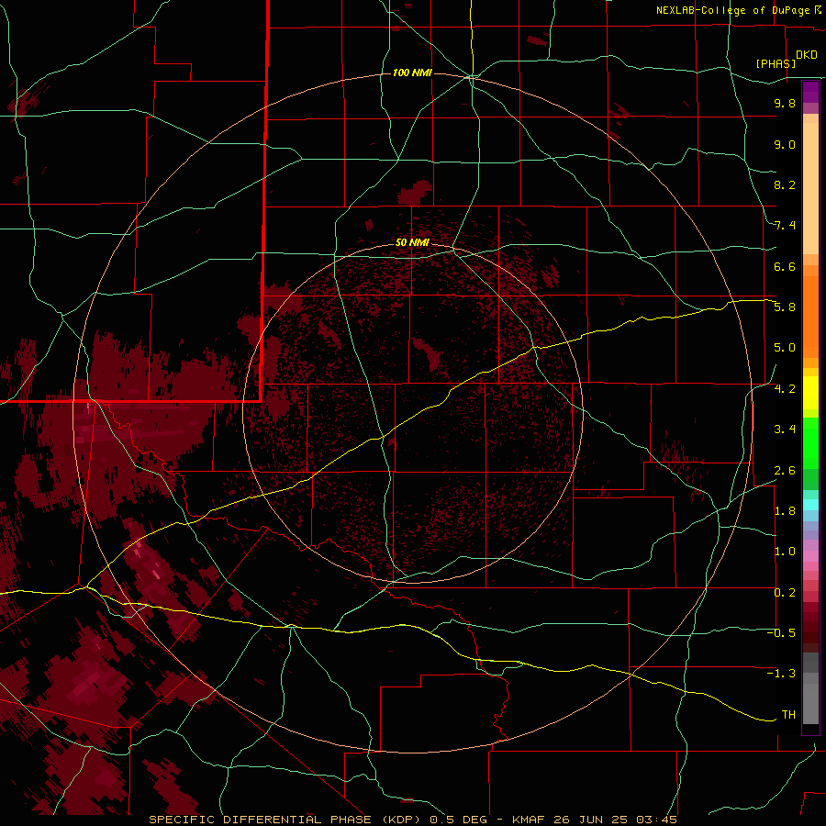The height and width of the screenshot is (826, 826).
Task: Select the 9.8 color scale value
Action: [x=785, y=103]
